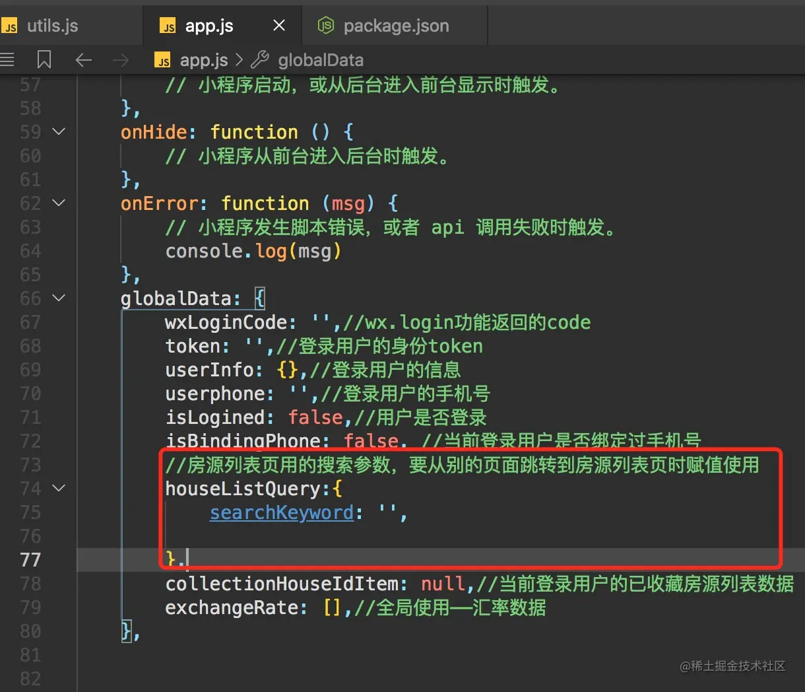Click the false value after isLogined

click(315, 417)
